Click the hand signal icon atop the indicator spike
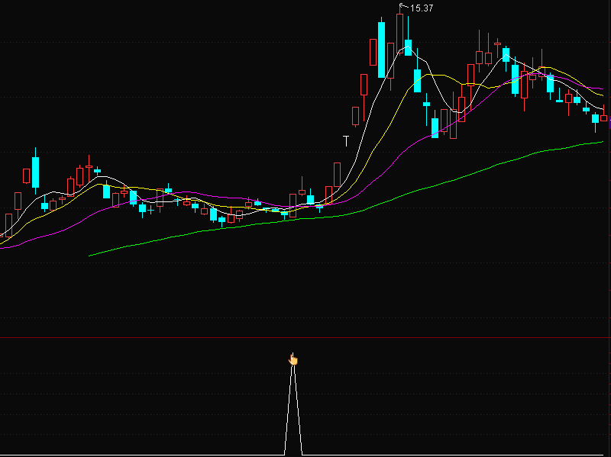611x457 pixels. (293, 359)
